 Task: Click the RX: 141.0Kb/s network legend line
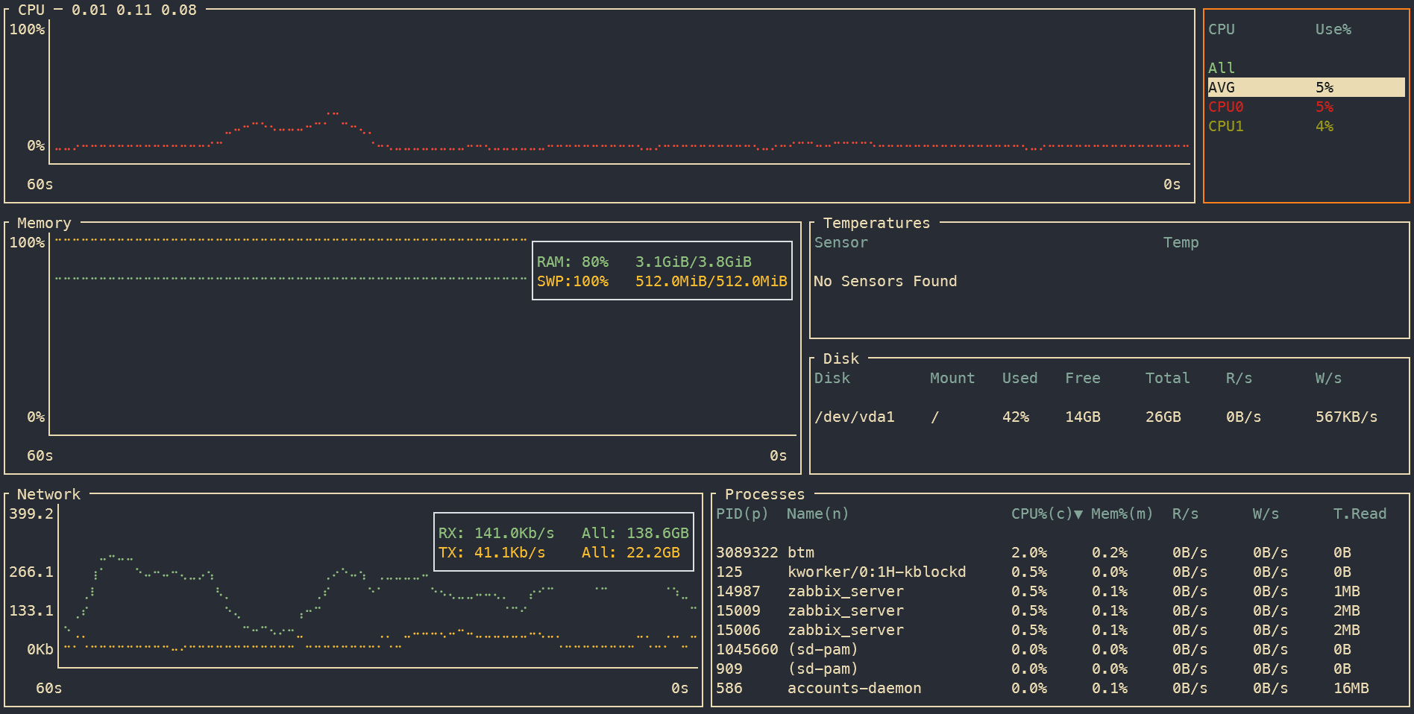(x=496, y=533)
